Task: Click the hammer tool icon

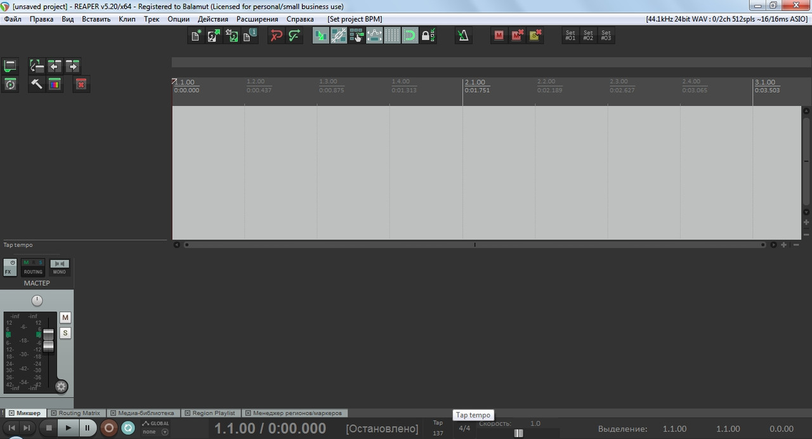Action: (37, 84)
